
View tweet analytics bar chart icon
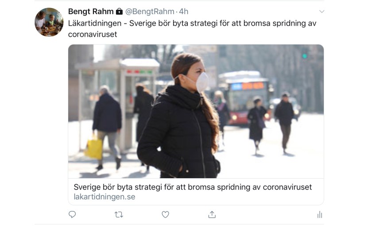tap(320, 214)
